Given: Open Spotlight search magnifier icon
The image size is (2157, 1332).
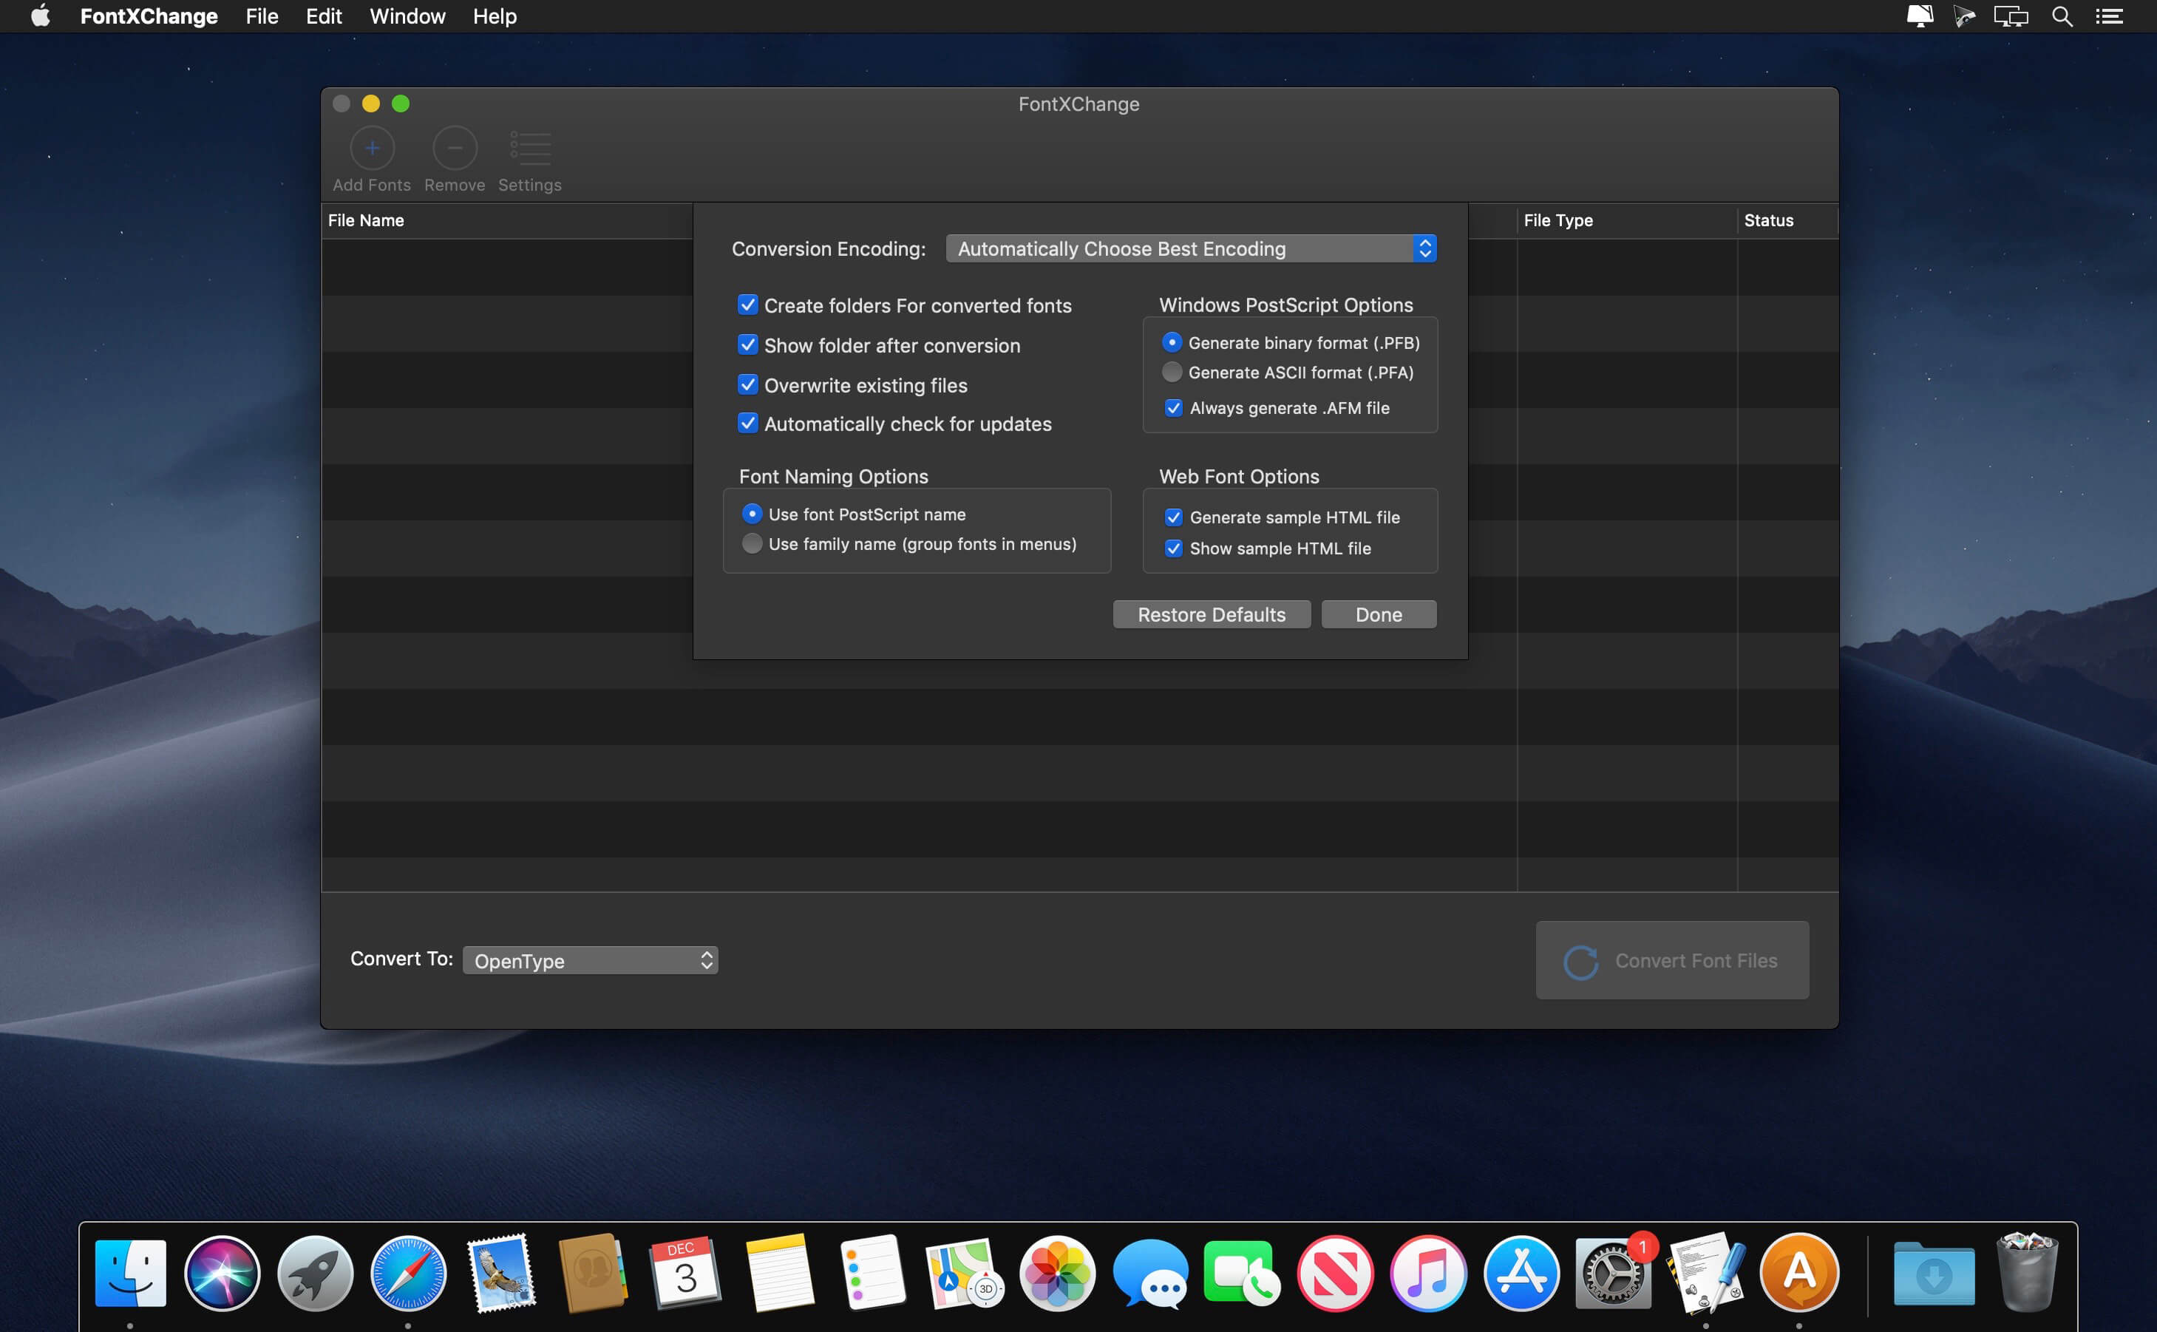Looking at the screenshot, I should [x=2062, y=17].
